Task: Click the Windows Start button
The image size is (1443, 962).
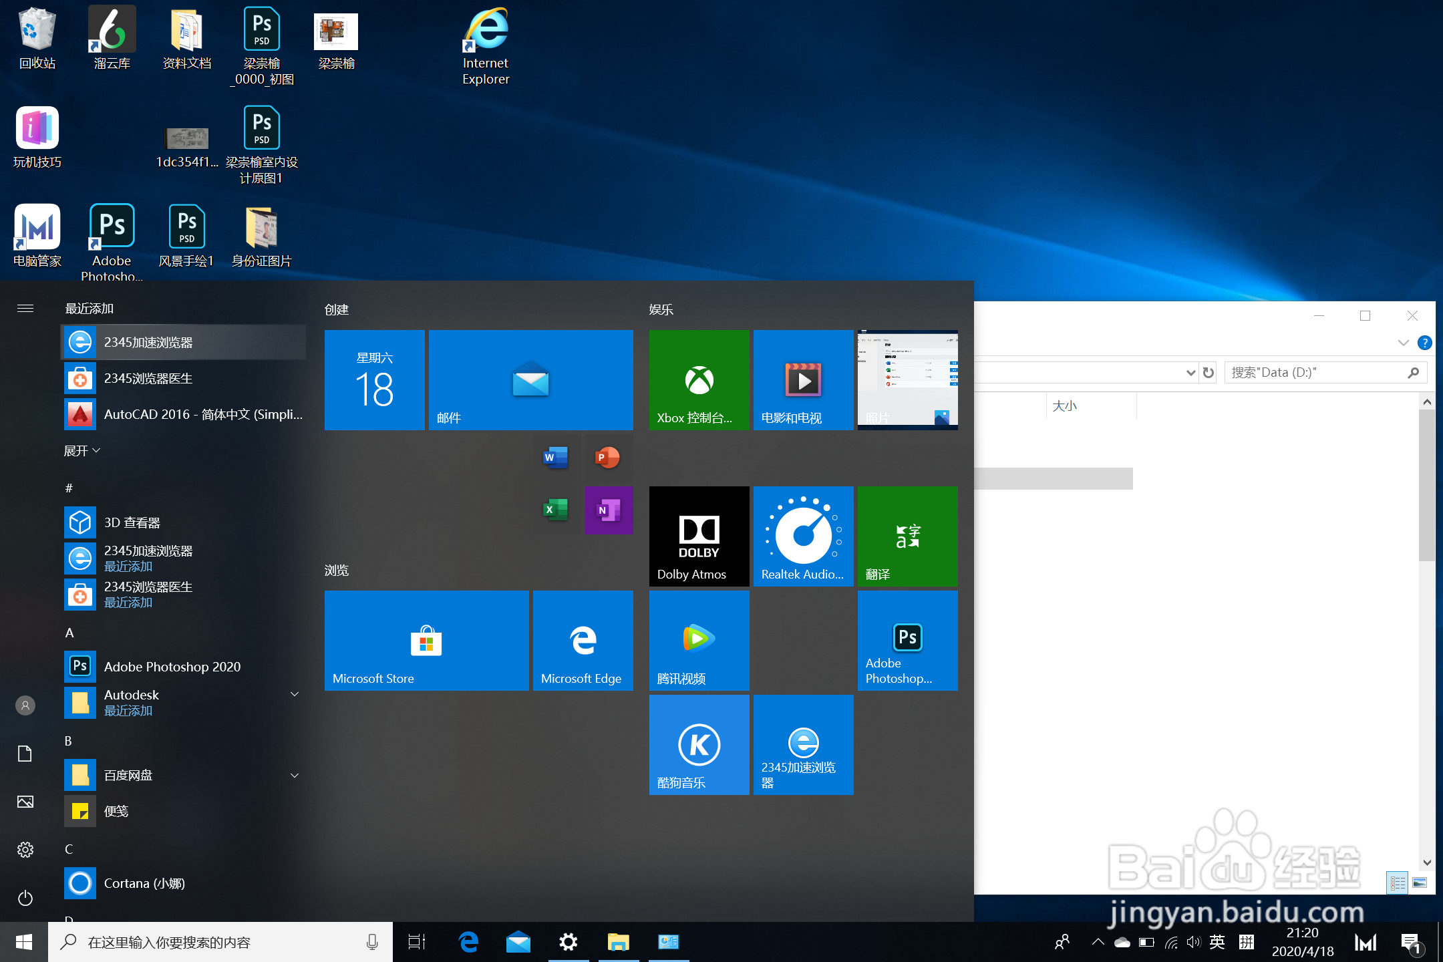Action: (x=24, y=942)
